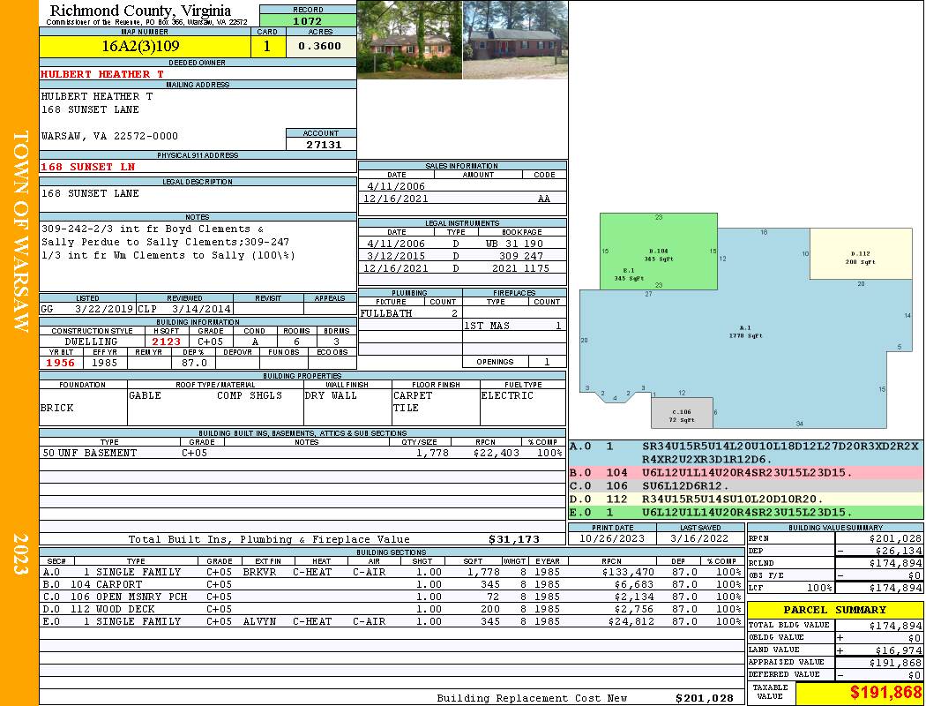Click the reviewed date 3/14/2014
The image size is (926, 706).
click(201, 309)
